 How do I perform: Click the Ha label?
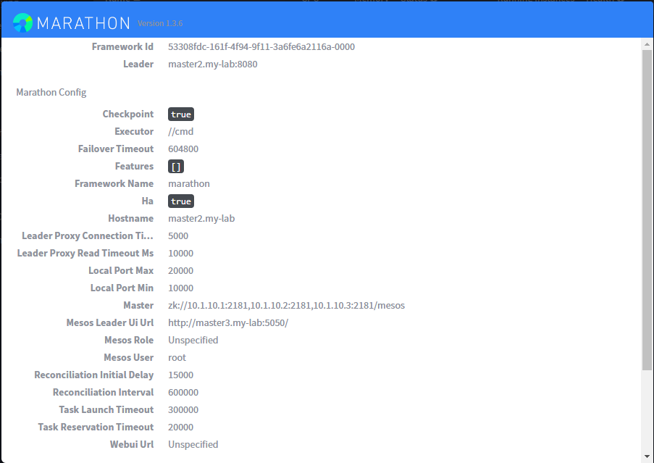[147, 201]
